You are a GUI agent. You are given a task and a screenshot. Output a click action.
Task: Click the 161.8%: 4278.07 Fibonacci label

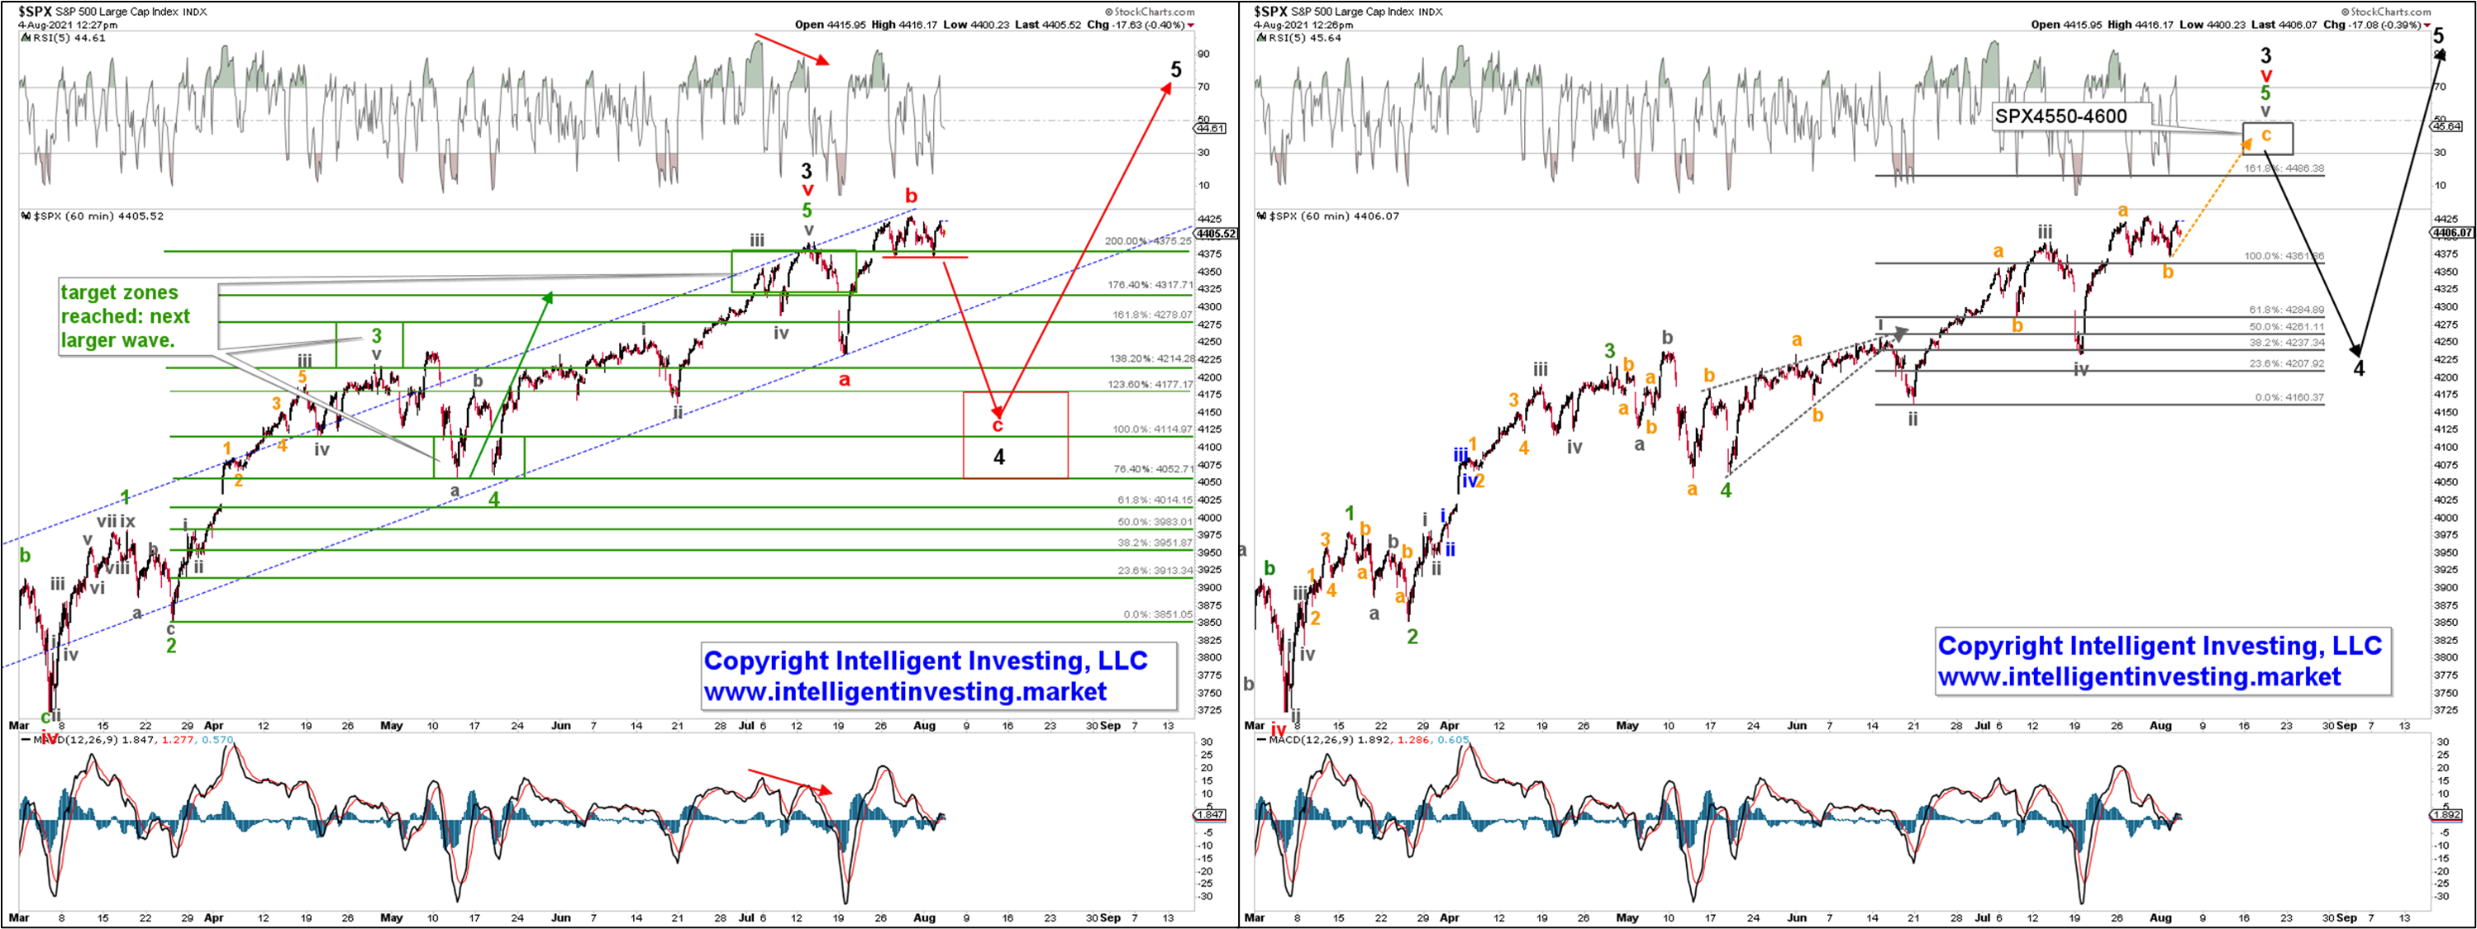click(1152, 314)
